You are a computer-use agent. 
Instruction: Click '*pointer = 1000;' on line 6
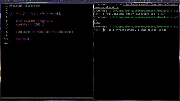(x=29, y=24)
